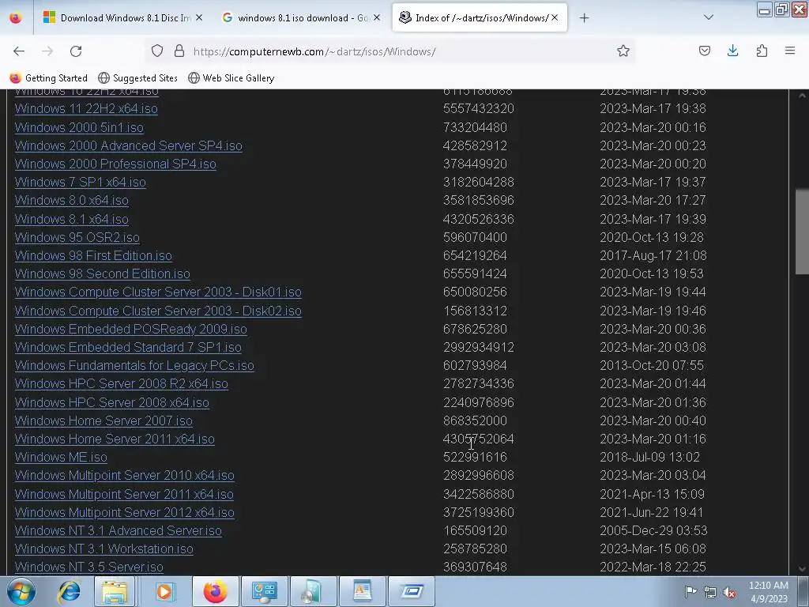Viewport: 809px width, 607px height.
Task: Bookmark this page with star icon
Action: [x=623, y=51]
